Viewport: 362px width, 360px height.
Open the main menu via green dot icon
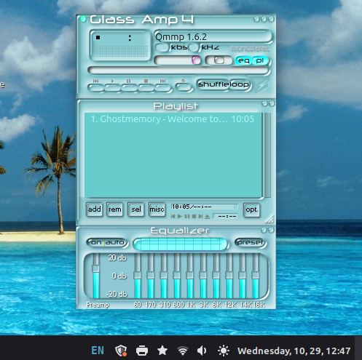(83, 20)
